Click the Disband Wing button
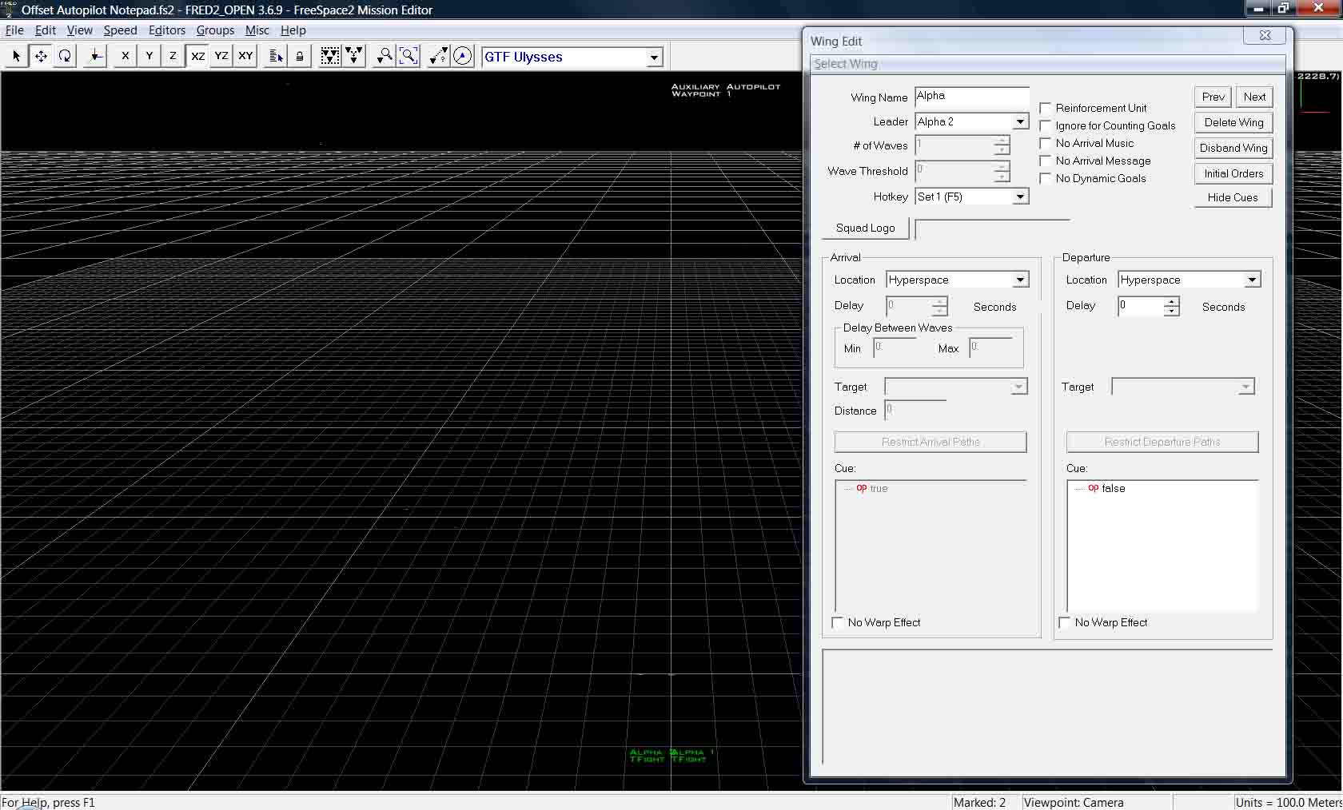 (x=1233, y=148)
